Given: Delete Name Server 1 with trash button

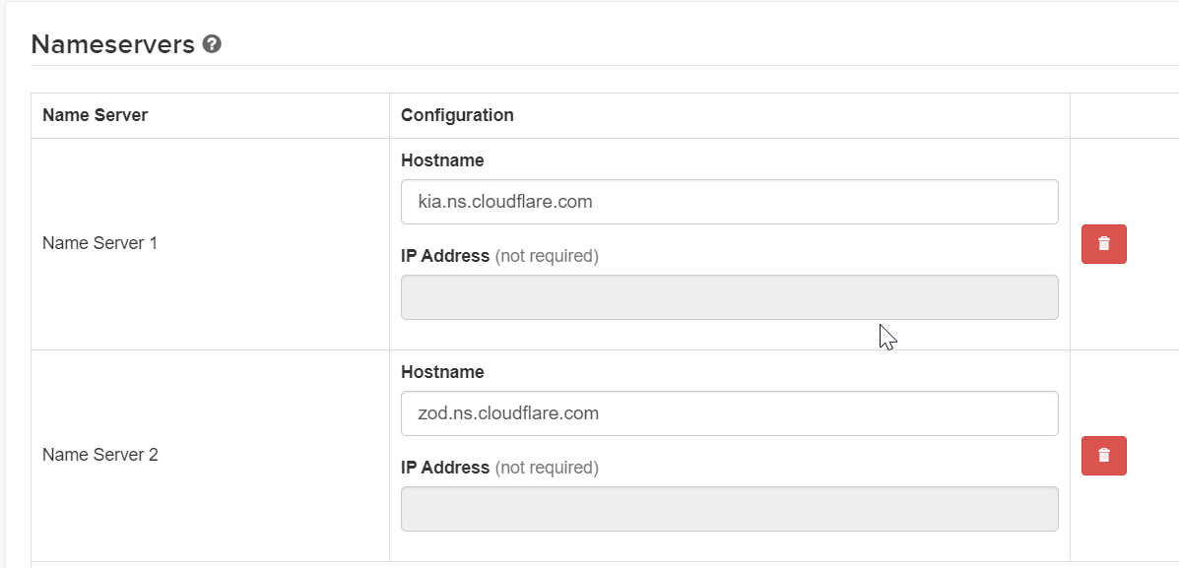Looking at the screenshot, I should coord(1104,244).
